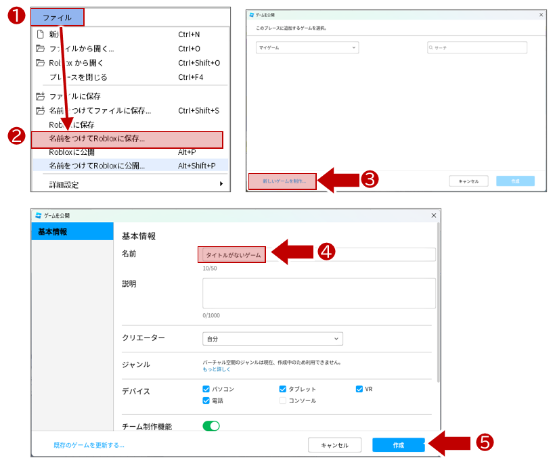This screenshot has width=553, height=462.
Task: Click the サーチ search field
Action: pyautogui.click(x=477, y=47)
